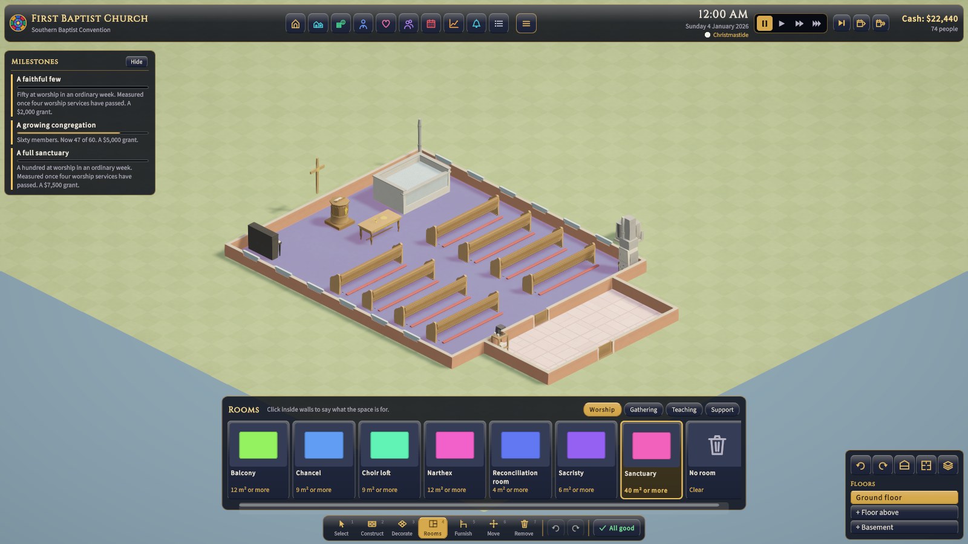968x544 pixels.
Task: Add a floor above
Action: 904,513
